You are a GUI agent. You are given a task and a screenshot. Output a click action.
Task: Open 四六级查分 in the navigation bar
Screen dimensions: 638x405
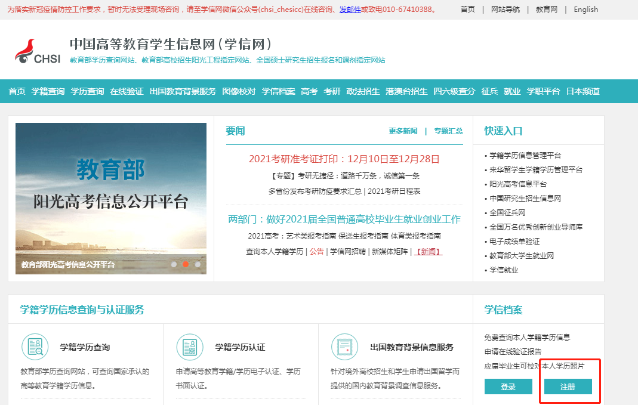point(454,91)
